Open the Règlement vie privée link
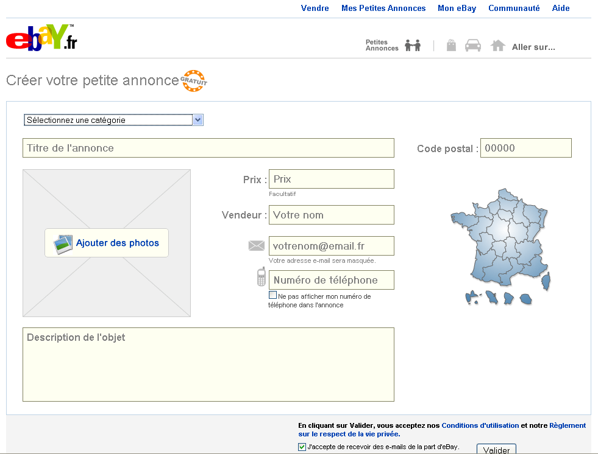Viewport: 598px width, 454px height. coord(443,430)
